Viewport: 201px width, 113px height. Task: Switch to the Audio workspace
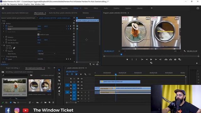tap(106, 8)
